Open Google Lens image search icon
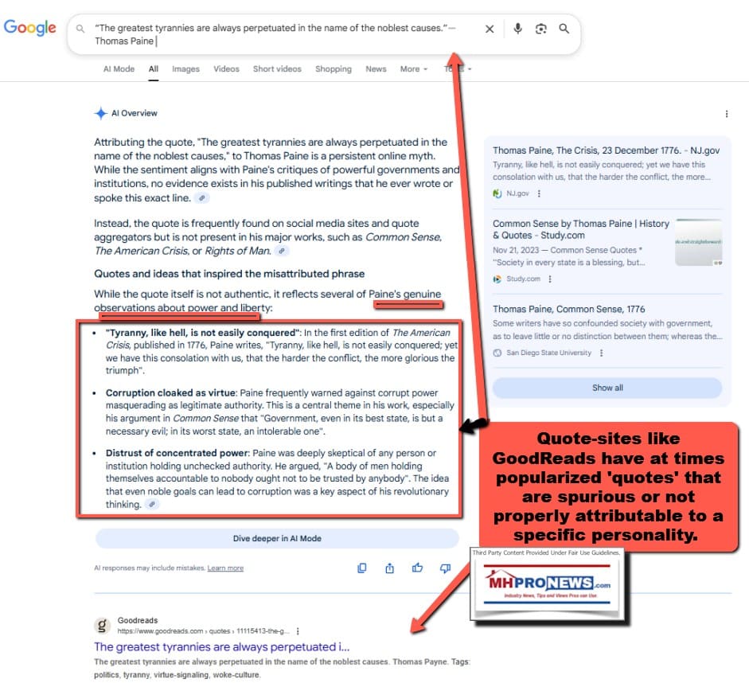Screen dimensions: 749x683 pyautogui.click(x=540, y=29)
